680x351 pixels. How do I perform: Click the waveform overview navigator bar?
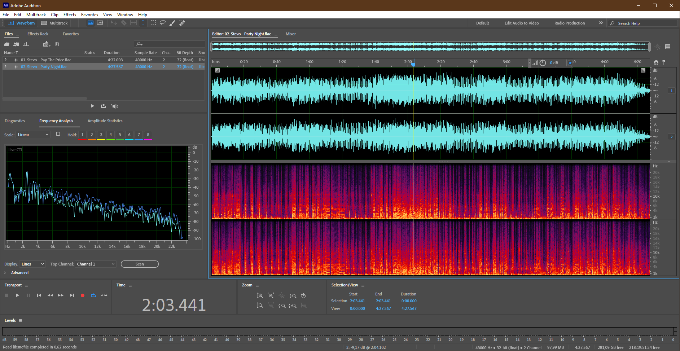click(x=431, y=47)
